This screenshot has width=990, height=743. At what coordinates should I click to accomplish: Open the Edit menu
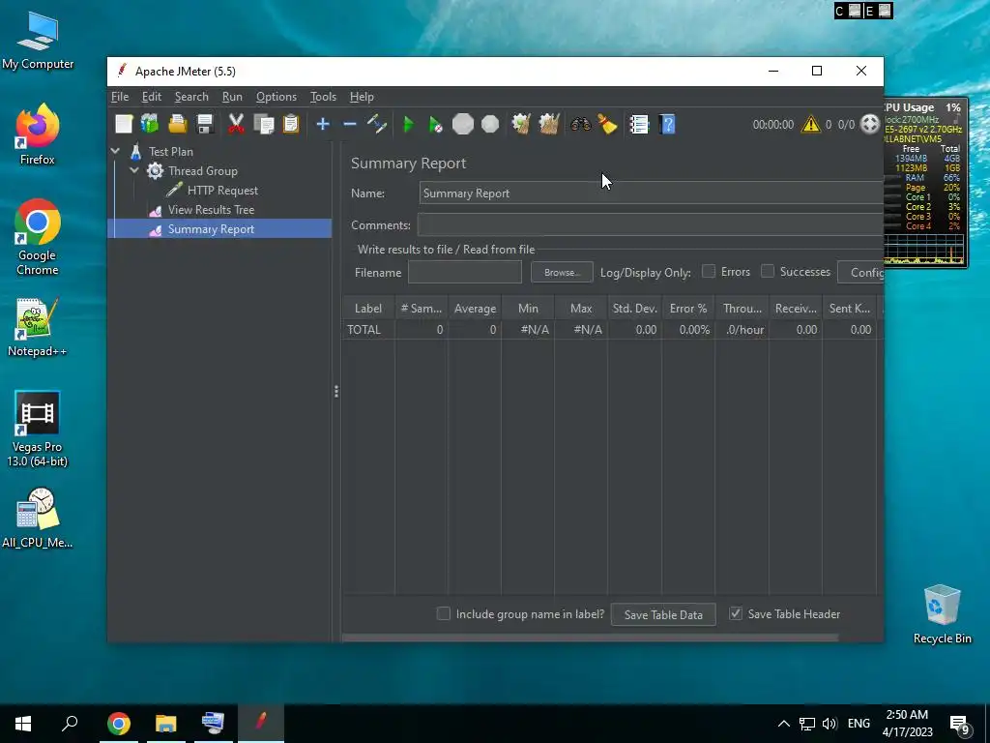(152, 97)
